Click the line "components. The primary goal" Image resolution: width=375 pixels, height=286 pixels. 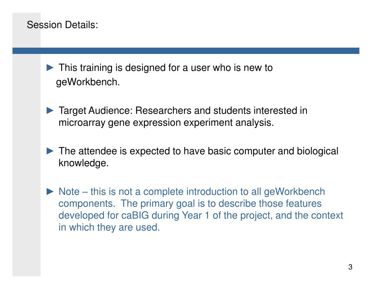pyautogui.click(x=190, y=204)
